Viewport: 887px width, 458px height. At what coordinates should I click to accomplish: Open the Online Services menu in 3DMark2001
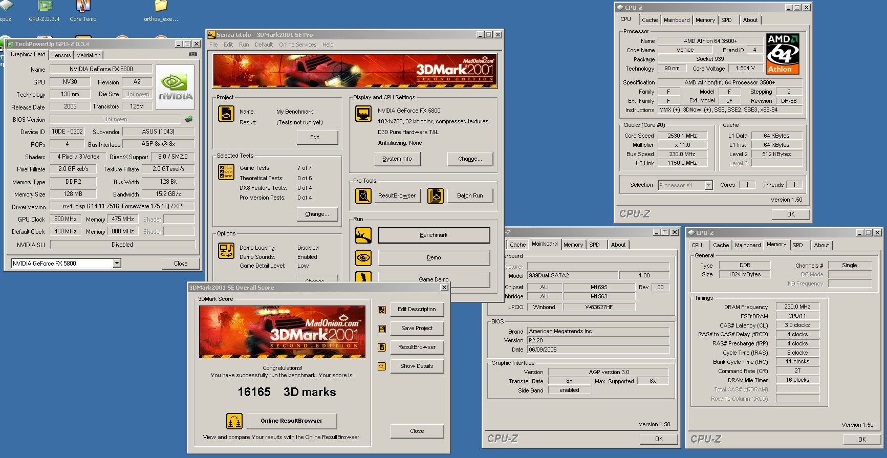298,45
